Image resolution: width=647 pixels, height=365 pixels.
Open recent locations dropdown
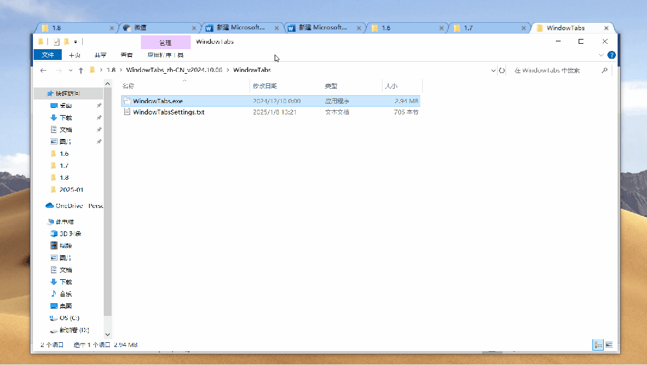tap(71, 71)
